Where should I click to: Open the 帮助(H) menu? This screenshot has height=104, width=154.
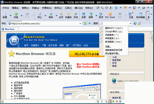(x=89, y=8)
